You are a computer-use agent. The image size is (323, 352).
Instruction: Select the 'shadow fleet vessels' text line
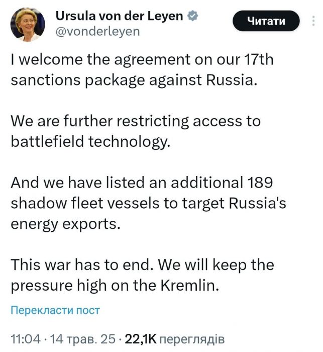pyautogui.click(x=148, y=203)
